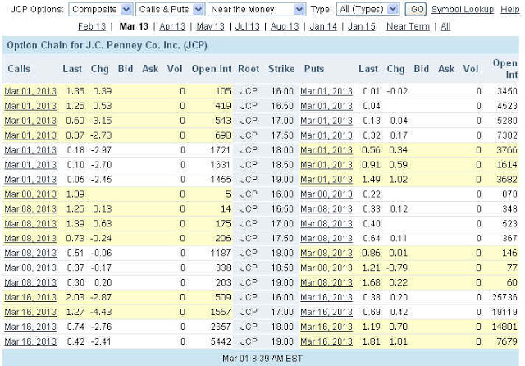Open Mar 16 call with open interest 1567

[30, 312]
